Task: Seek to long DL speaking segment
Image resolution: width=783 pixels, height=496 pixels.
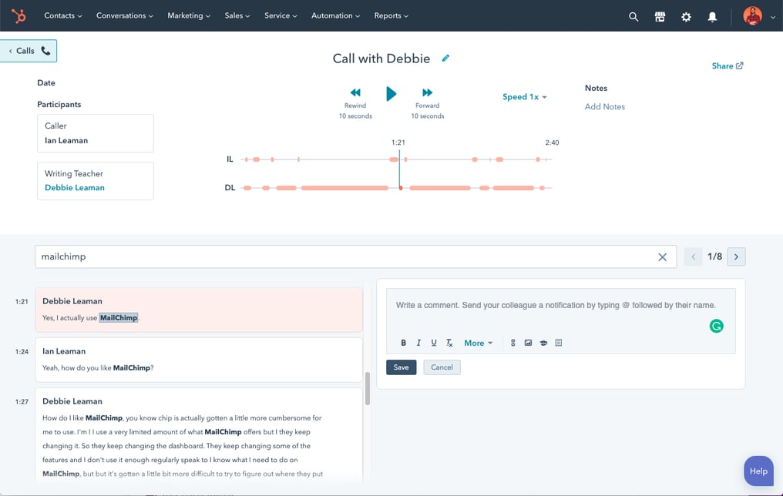Action: [x=344, y=188]
